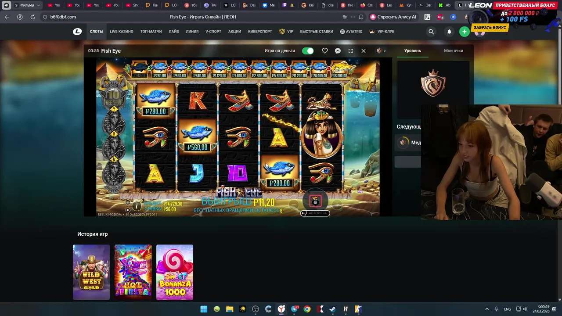Mute the slot game sound icon
The height and width of the screenshot is (316, 562).
click(x=128, y=210)
